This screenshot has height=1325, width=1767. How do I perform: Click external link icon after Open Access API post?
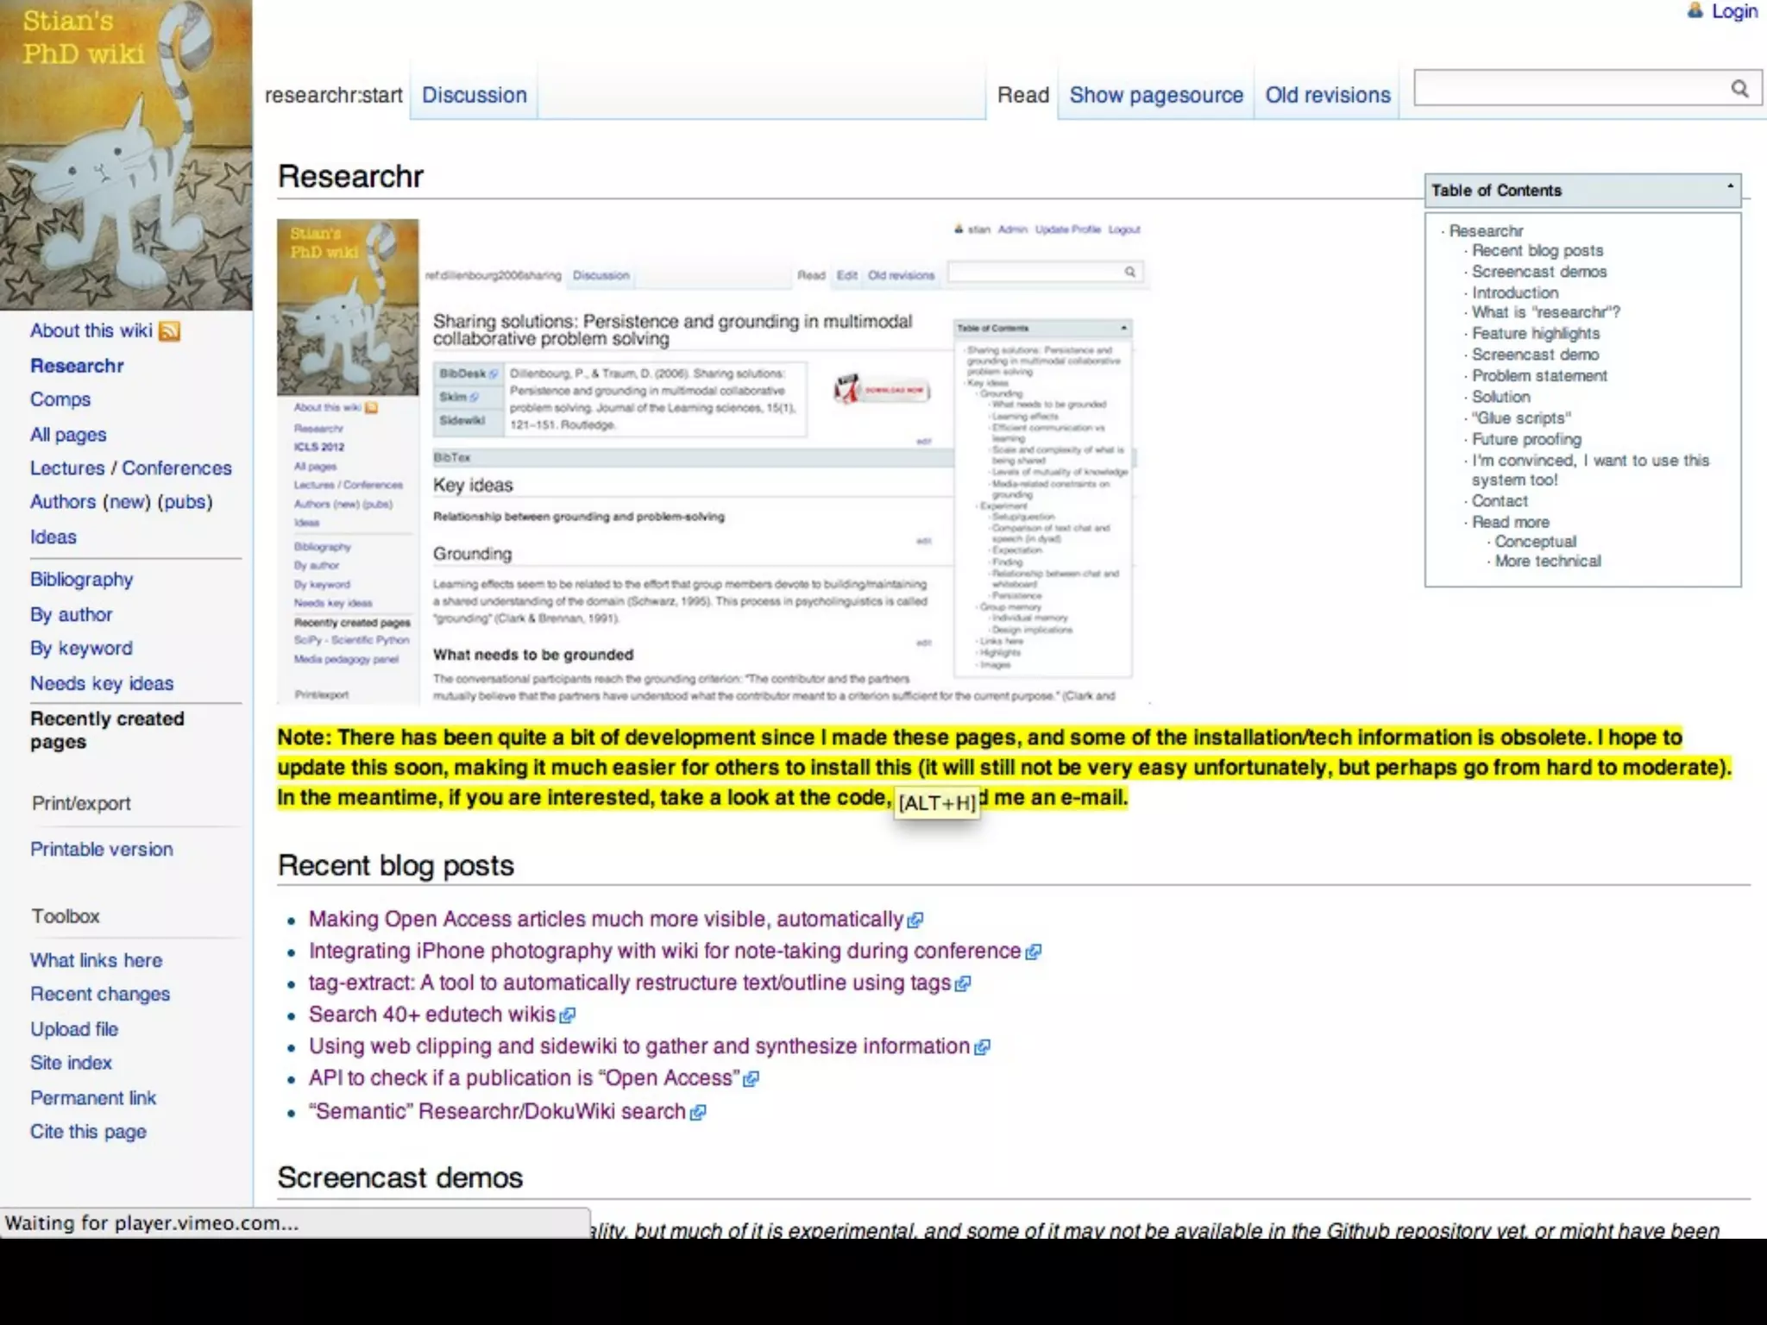pyautogui.click(x=751, y=1079)
